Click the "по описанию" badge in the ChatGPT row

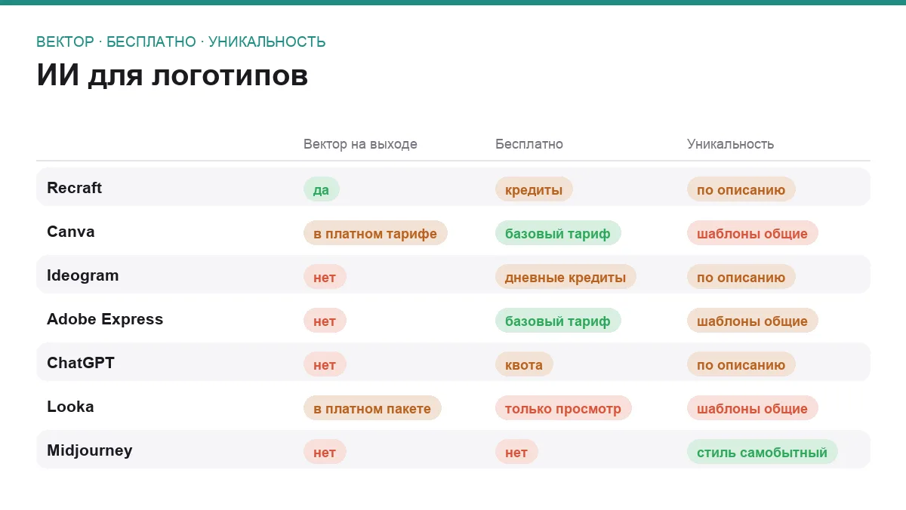[741, 364]
